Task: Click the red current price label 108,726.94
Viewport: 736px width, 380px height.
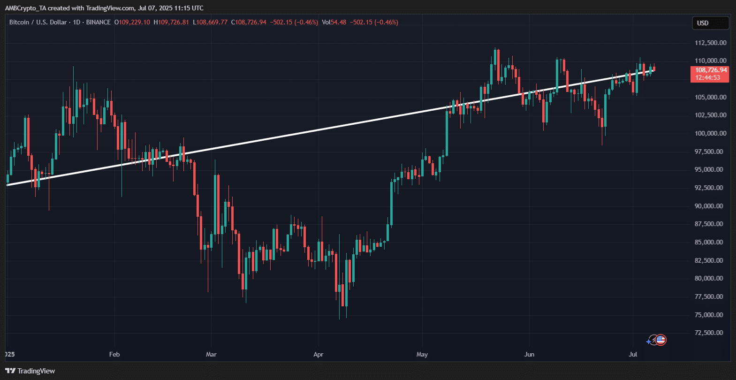Action: pos(710,70)
